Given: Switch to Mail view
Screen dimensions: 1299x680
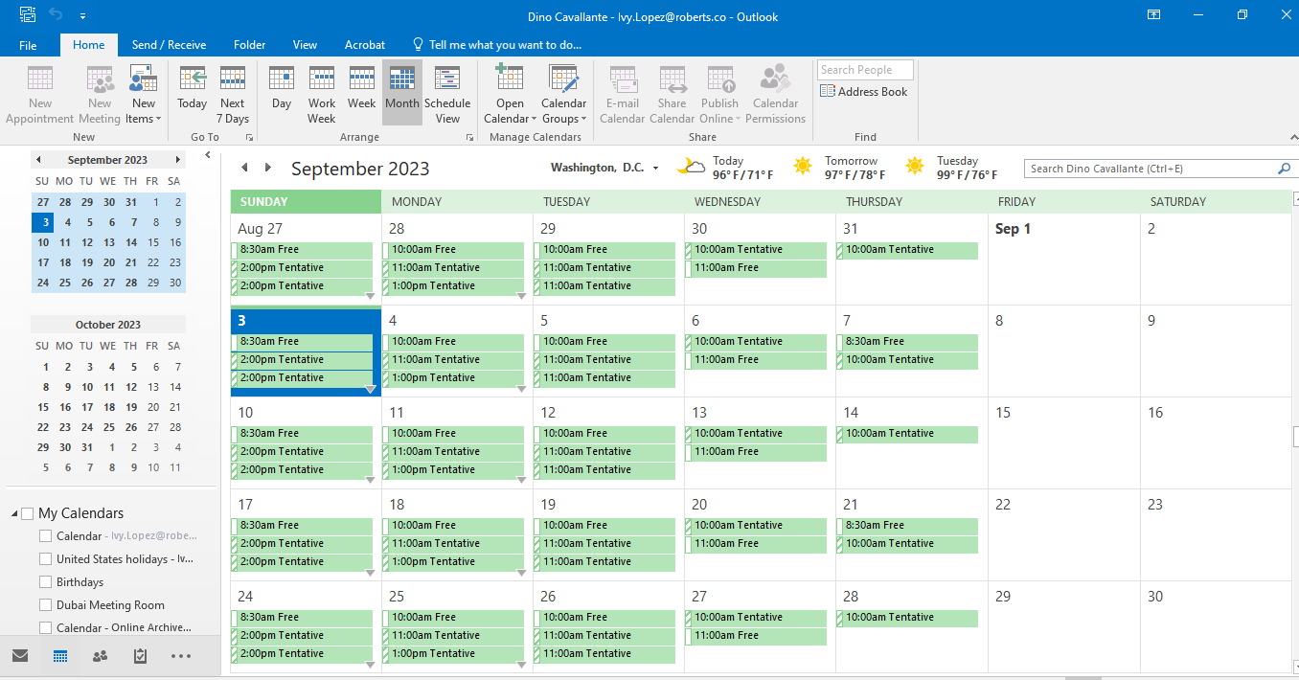Looking at the screenshot, I should [20, 656].
